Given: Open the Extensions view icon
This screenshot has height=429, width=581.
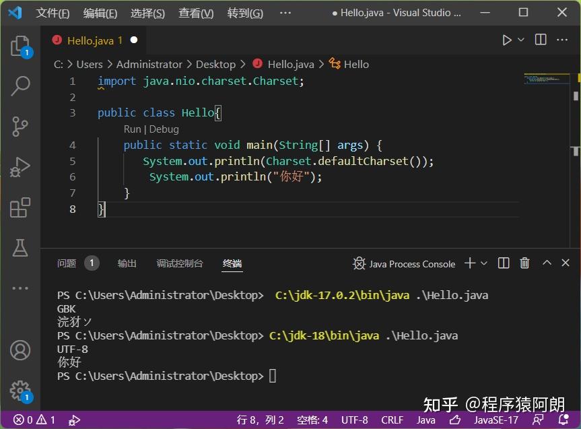Looking at the screenshot, I should (x=20, y=207).
